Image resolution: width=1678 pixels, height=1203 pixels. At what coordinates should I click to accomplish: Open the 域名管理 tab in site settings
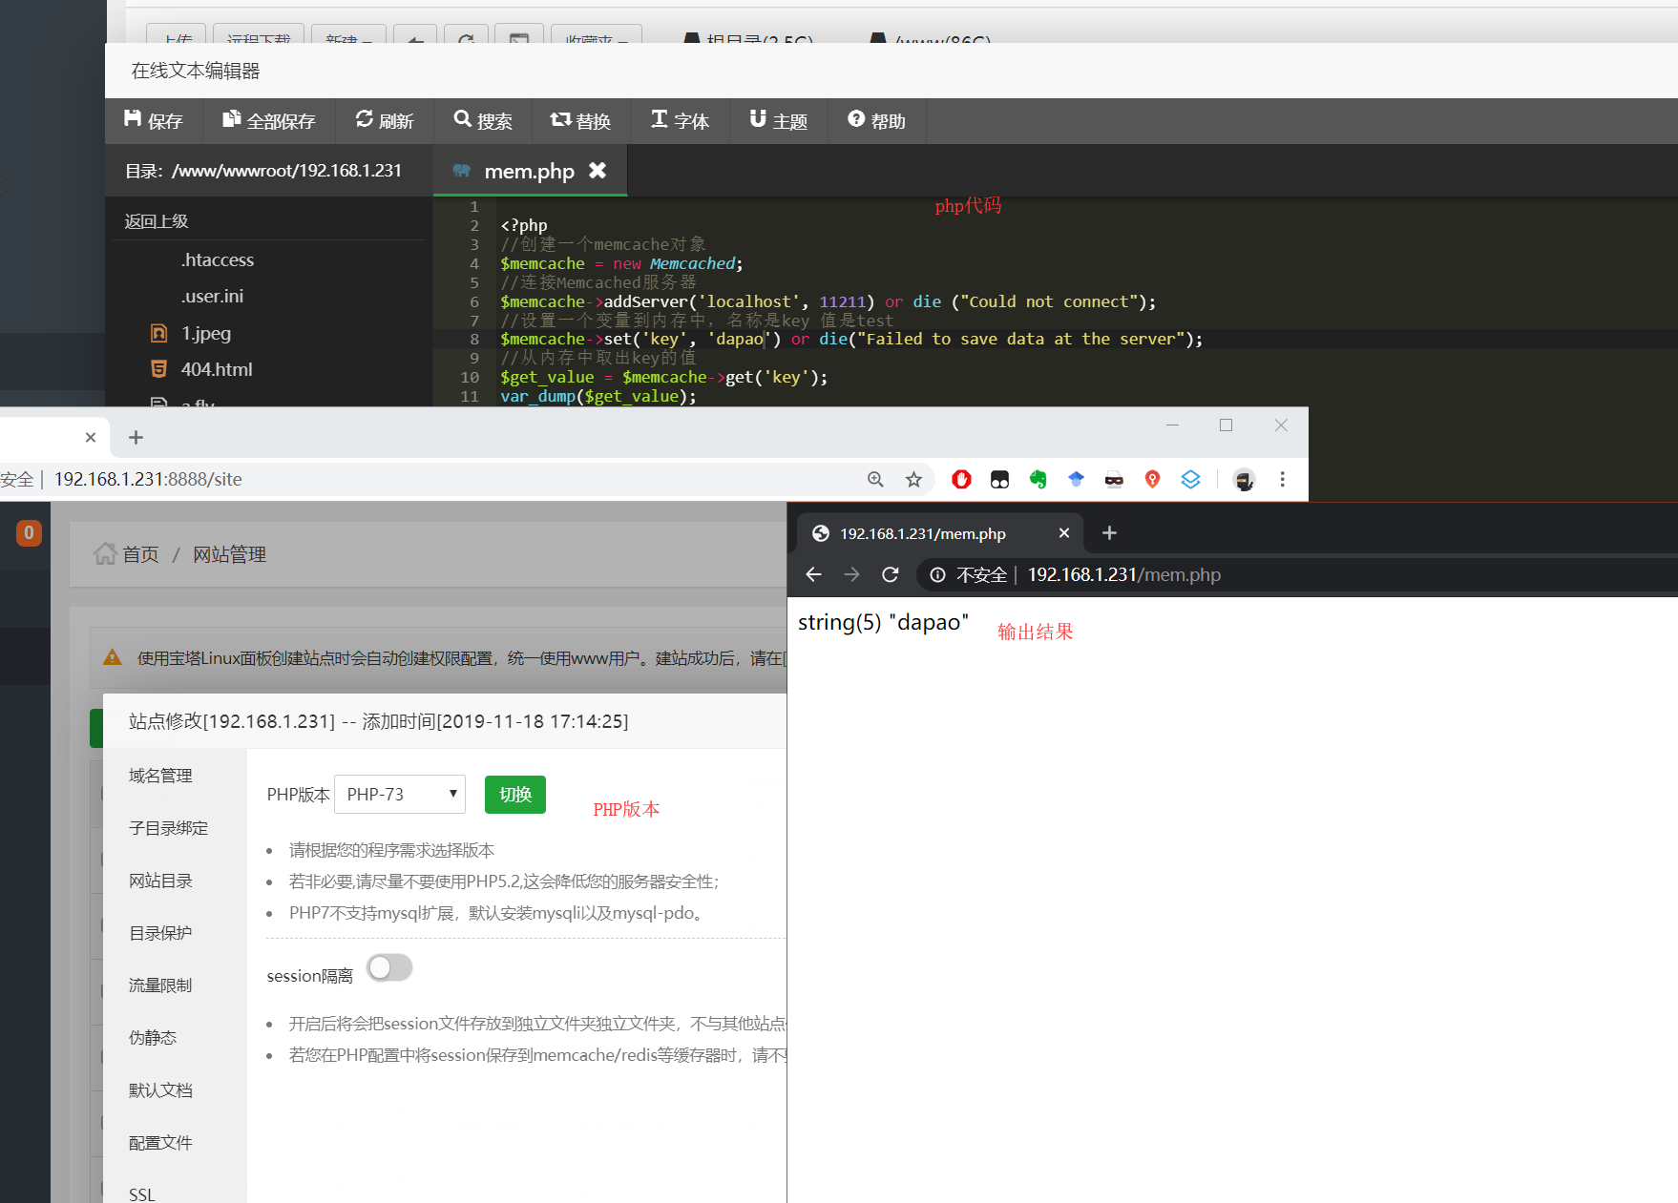point(160,776)
